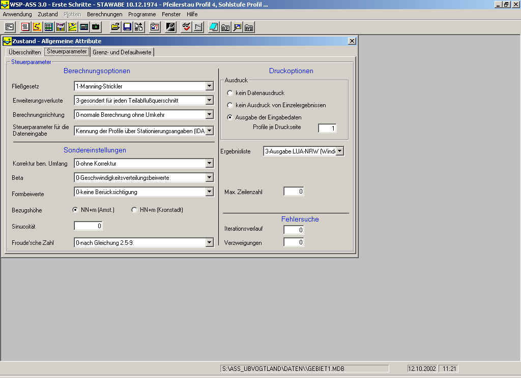Click the glasses with red checkmark icon
Viewport: 521px width, 378px height.
tap(186, 27)
